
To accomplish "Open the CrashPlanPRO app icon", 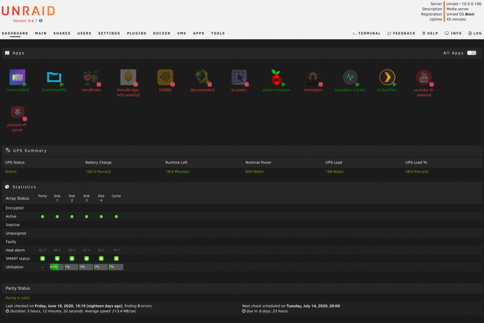I will coord(54,77).
